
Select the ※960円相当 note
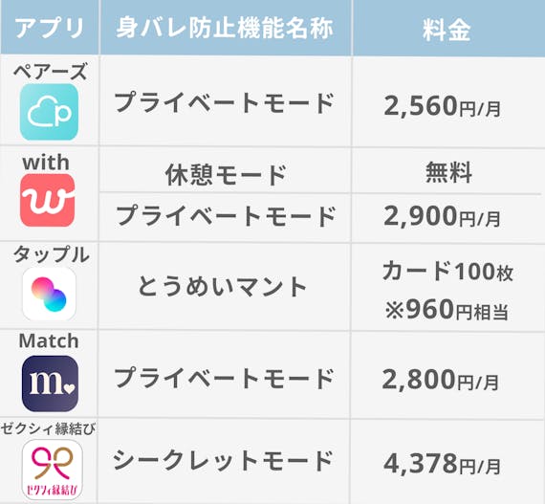pos(447,309)
